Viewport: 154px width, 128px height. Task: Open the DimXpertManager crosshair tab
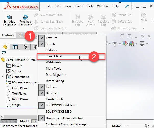pyautogui.click(x=35, y=47)
